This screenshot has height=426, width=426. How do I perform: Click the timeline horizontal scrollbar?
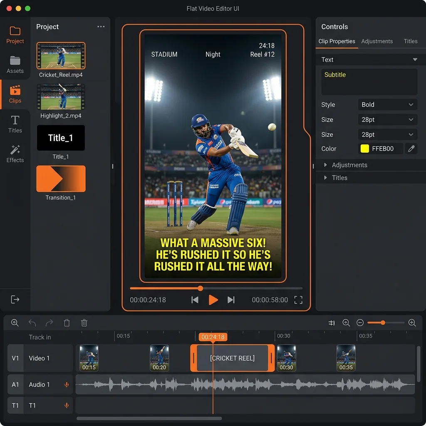tap(149, 419)
